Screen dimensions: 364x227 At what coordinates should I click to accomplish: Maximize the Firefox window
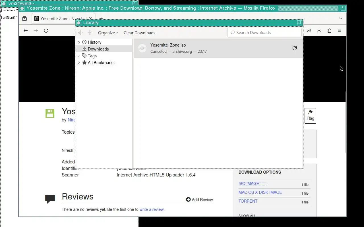[x=343, y=8]
